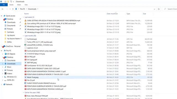Open Quick Access Toolbar customize dropdown
This screenshot has height=99, width=177.
pos(13,2)
